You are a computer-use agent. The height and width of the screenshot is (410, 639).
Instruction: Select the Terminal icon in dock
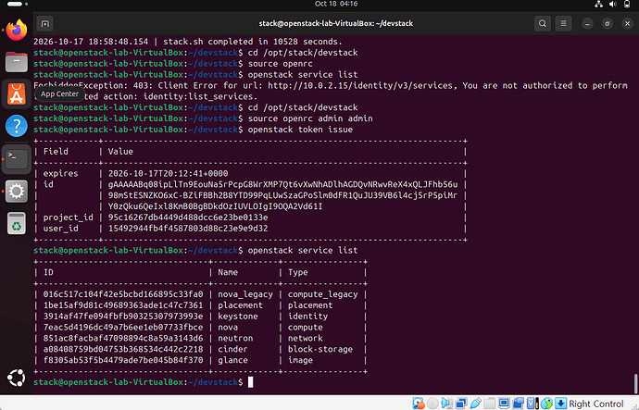17,158
